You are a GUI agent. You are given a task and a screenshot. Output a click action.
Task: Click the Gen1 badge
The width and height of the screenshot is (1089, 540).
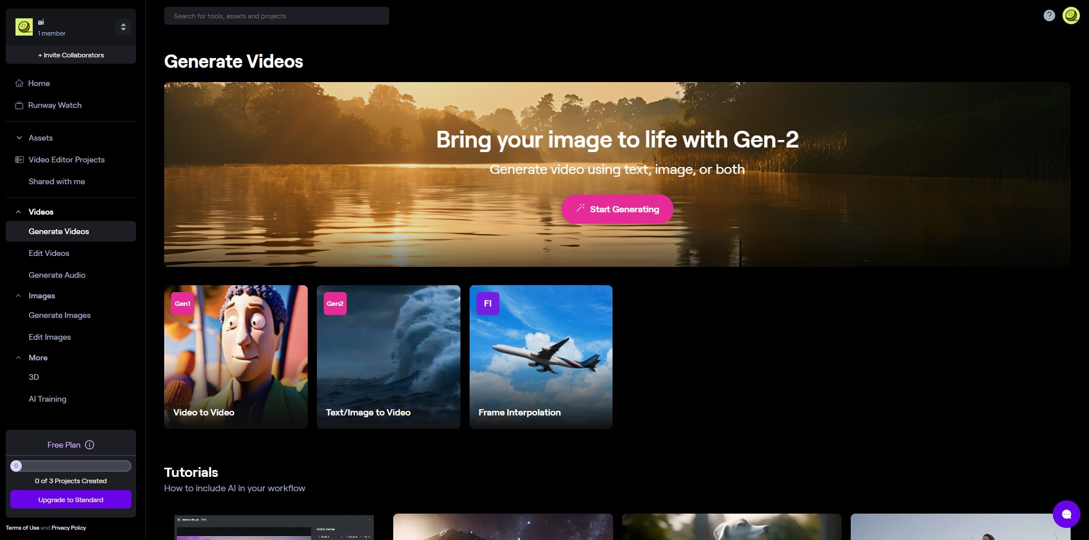(183, 304)
